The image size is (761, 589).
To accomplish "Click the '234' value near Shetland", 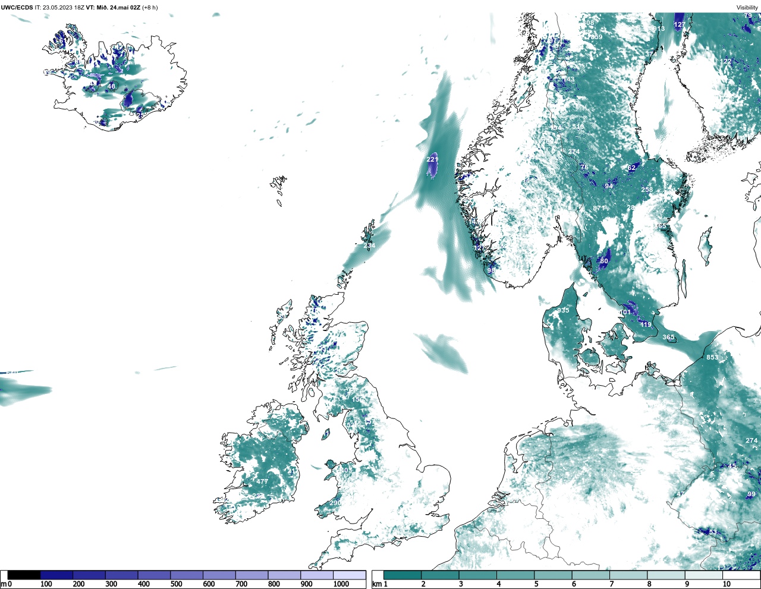I will (x=369, y=245).
